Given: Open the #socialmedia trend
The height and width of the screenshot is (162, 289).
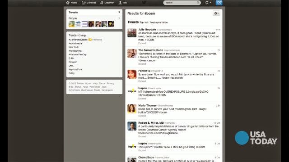Looking at the screenshot, I should [x=75, y=43].
